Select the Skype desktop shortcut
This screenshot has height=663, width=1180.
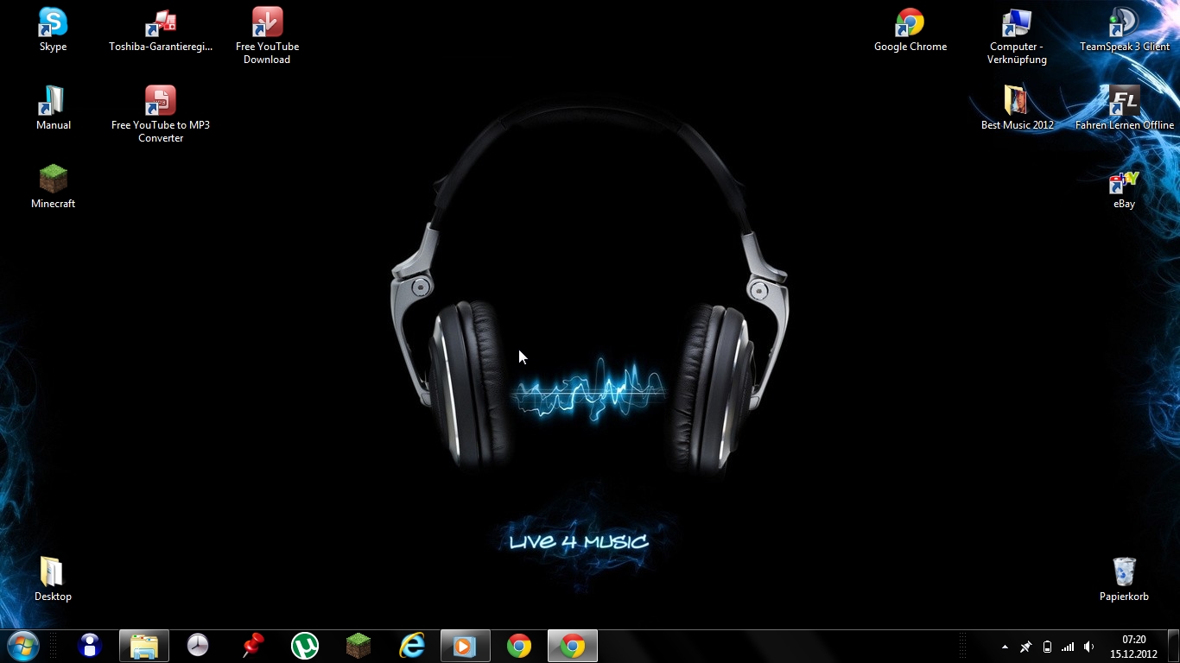pyautogui.click(x=53, y=23)
